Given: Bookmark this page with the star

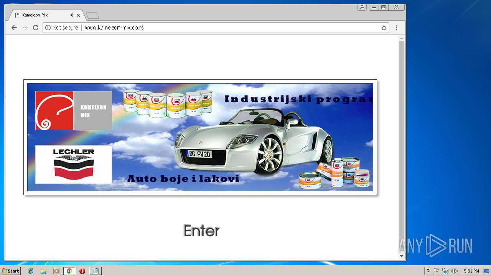Looking at the screenshot, I should tap(384, 28).
